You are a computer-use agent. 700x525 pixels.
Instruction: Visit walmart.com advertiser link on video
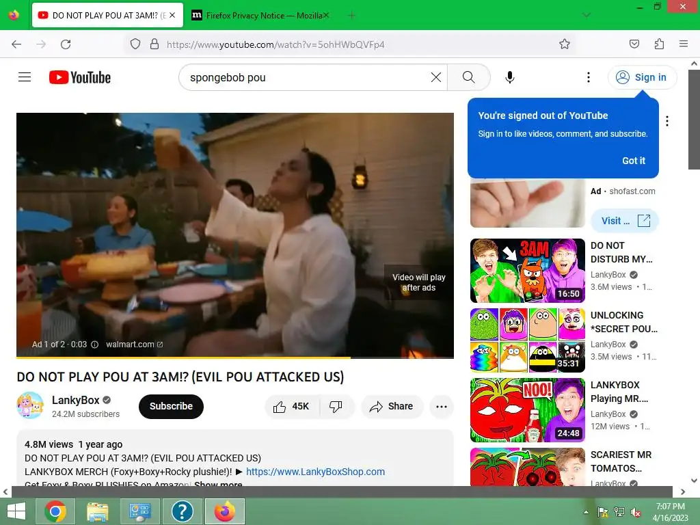(x=135, y=345)
